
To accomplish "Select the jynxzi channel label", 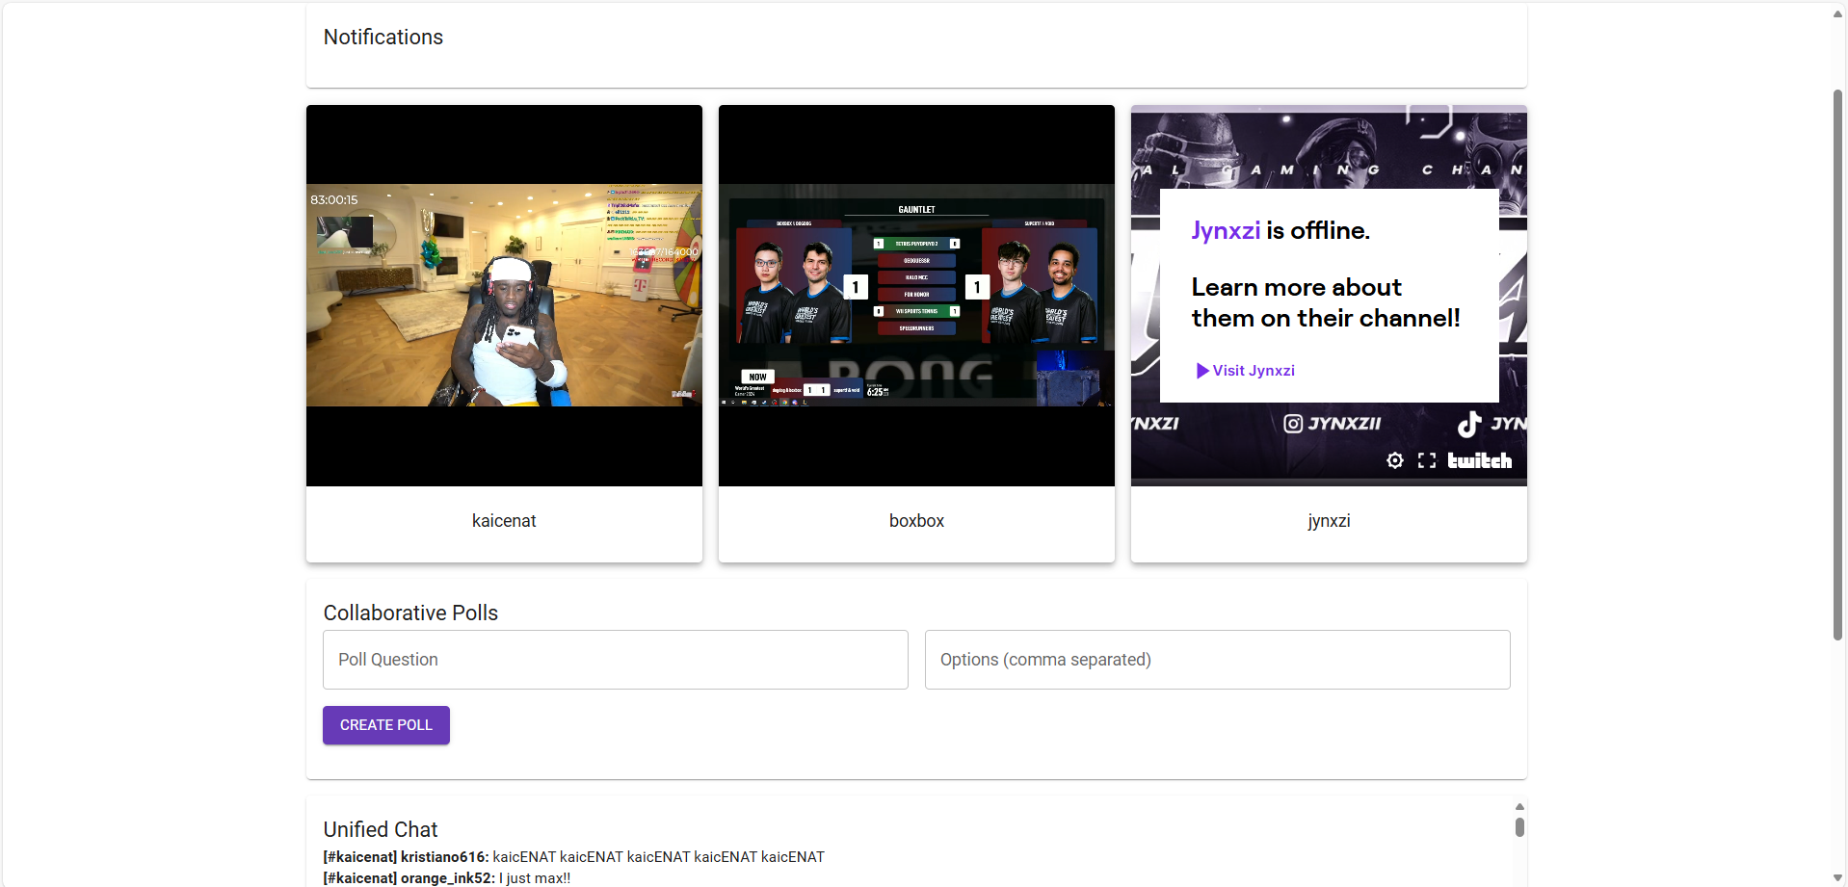I will [1329, 521].
